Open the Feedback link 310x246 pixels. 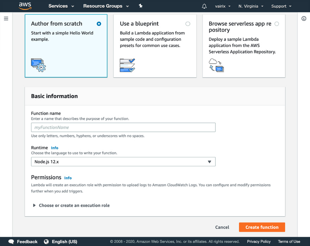[27, 242]
